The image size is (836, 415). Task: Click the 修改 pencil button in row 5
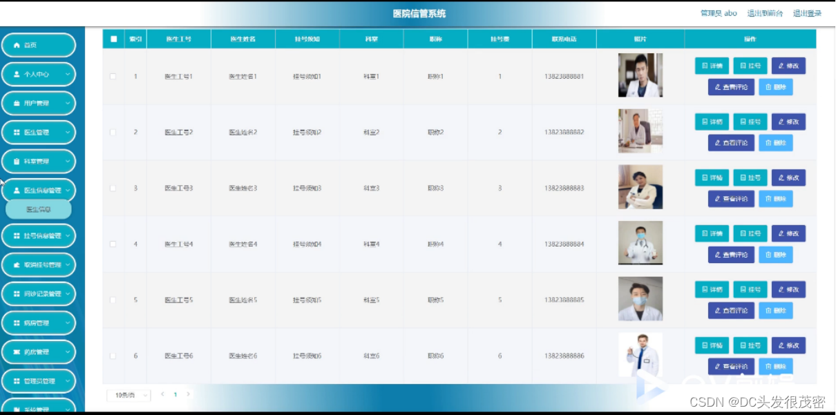[x=788, y=289]
